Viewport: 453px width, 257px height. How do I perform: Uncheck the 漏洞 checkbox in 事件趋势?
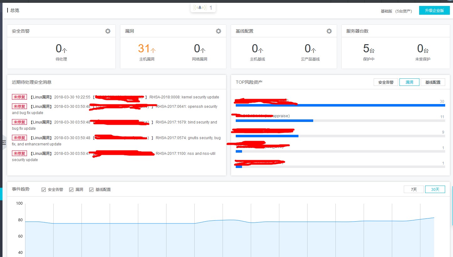tap(71, 190)
